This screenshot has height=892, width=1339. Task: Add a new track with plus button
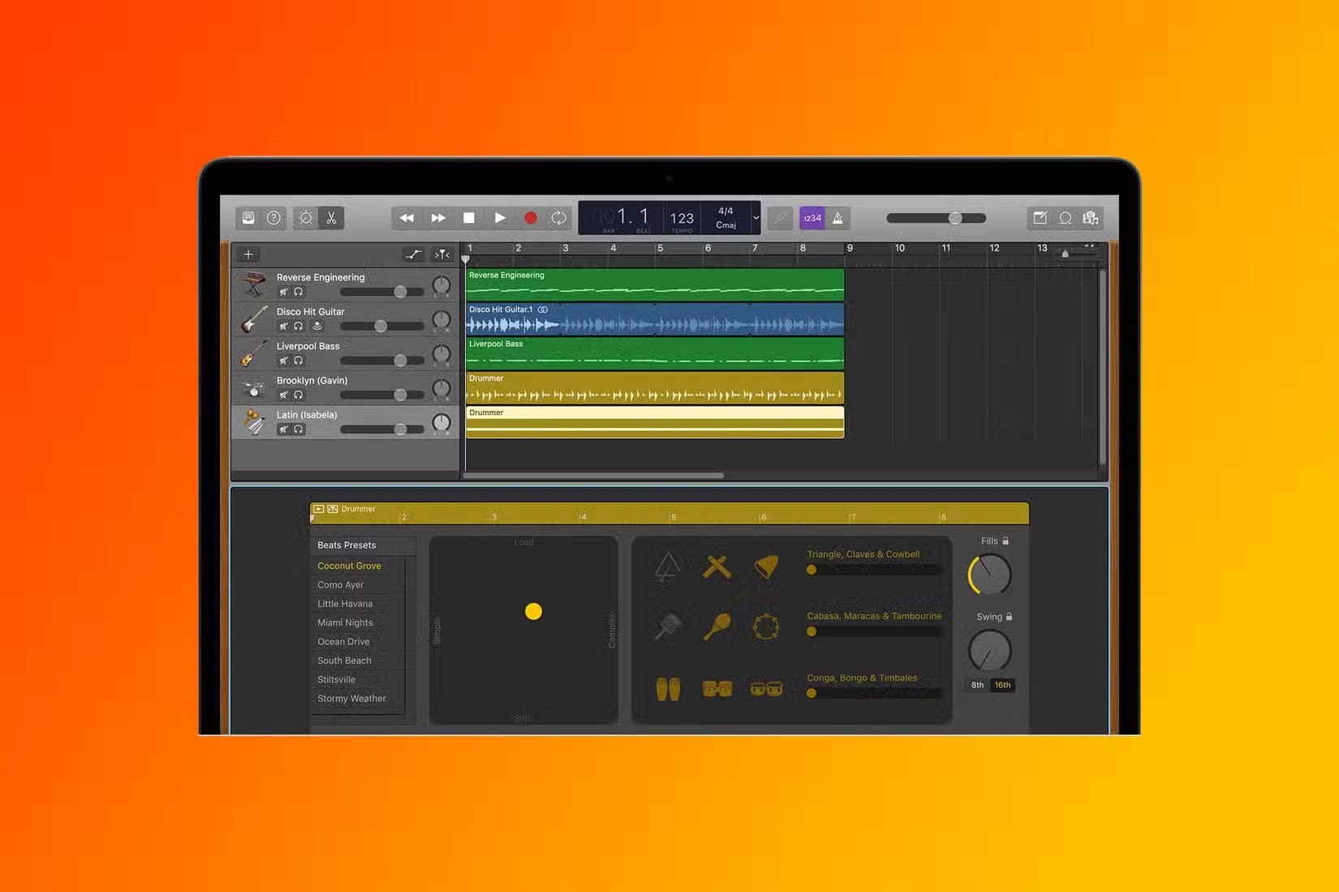[248, 255]
